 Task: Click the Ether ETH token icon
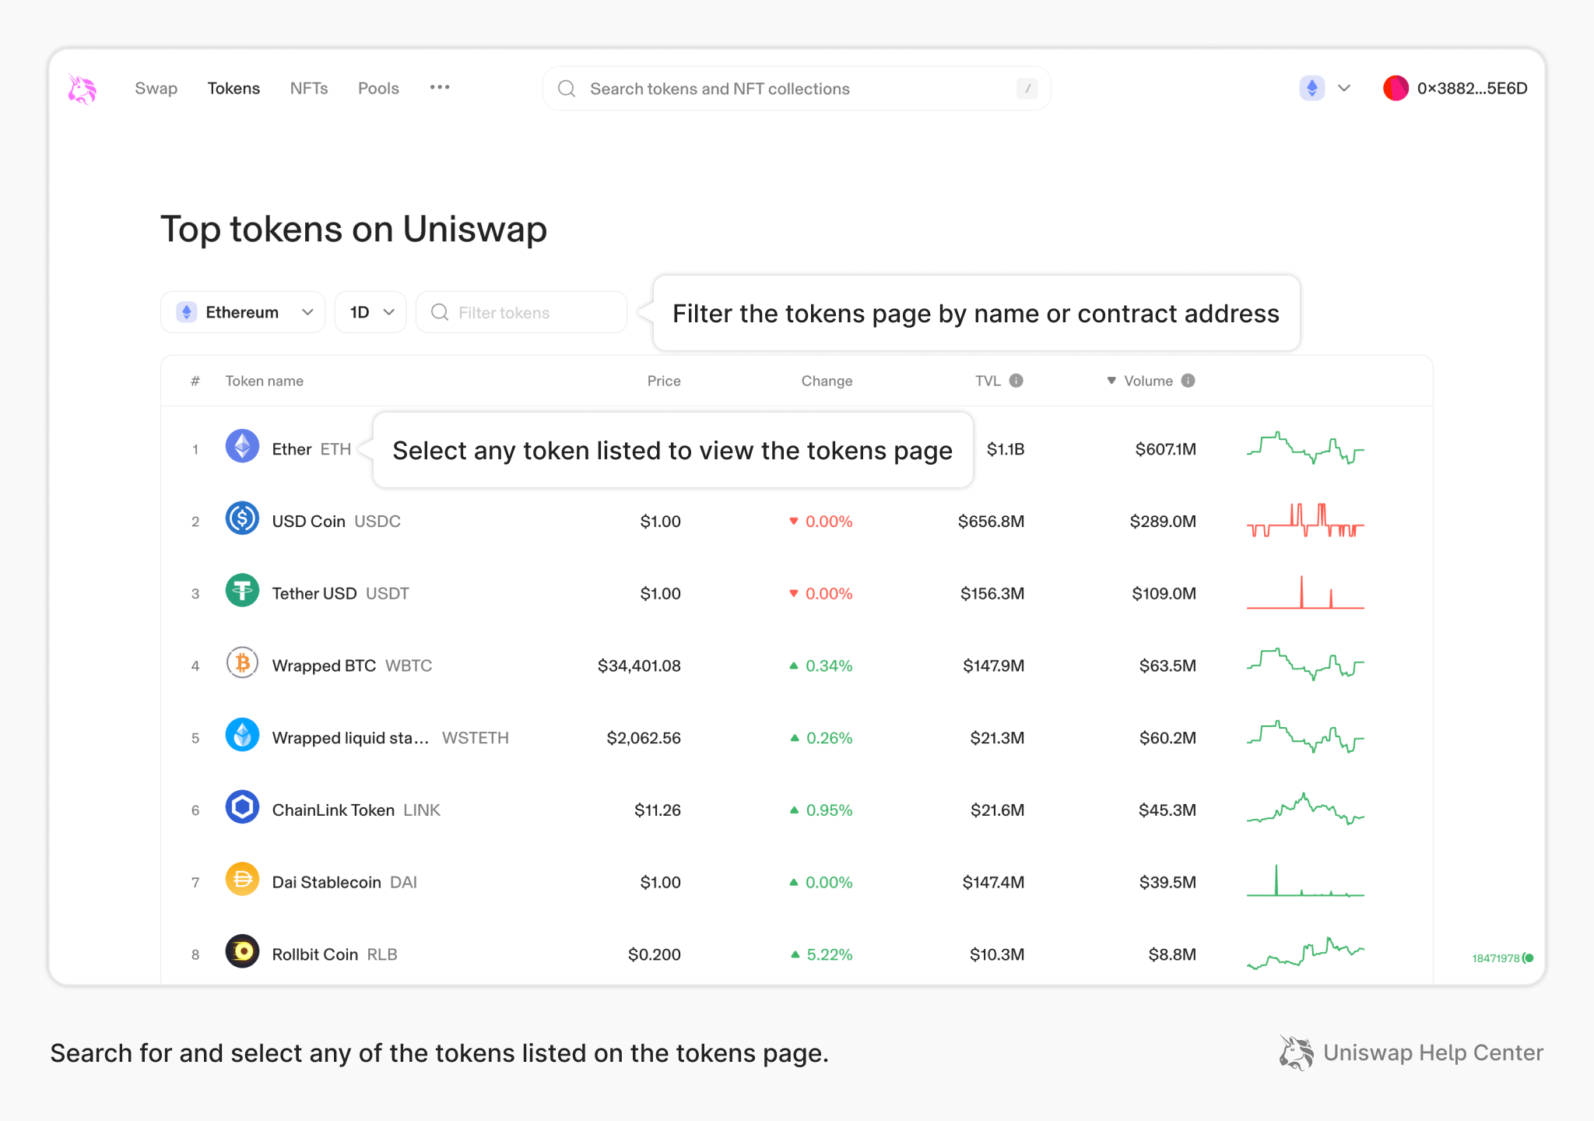pos(242,446)
